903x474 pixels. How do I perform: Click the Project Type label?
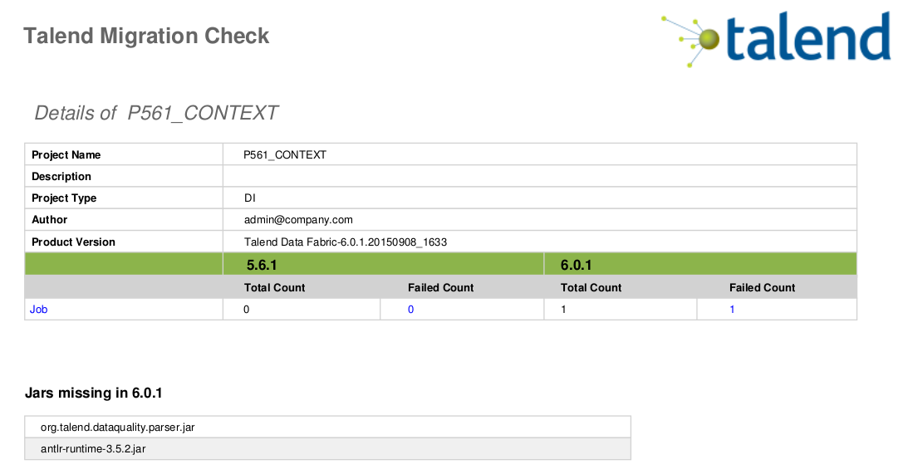click(64, 198)
